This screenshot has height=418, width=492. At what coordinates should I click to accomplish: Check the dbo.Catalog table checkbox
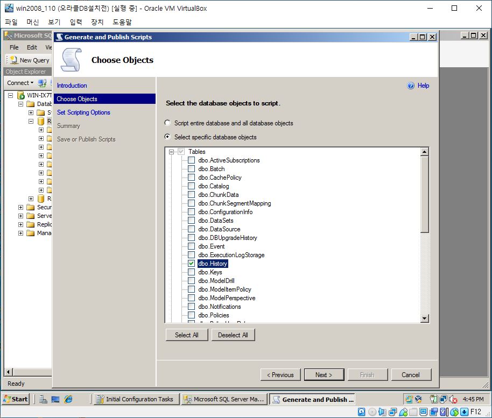click(191, 186)
